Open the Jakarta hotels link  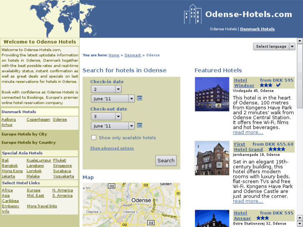[8, 176]
